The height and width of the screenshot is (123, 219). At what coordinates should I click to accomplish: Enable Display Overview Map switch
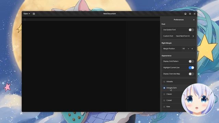point(191,74)
